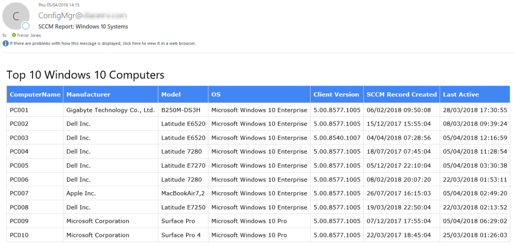Click Microsoft Corporation in the PC010 row
Screen dimensions: 514x247
pyautogui.click(x=111, y=235)
